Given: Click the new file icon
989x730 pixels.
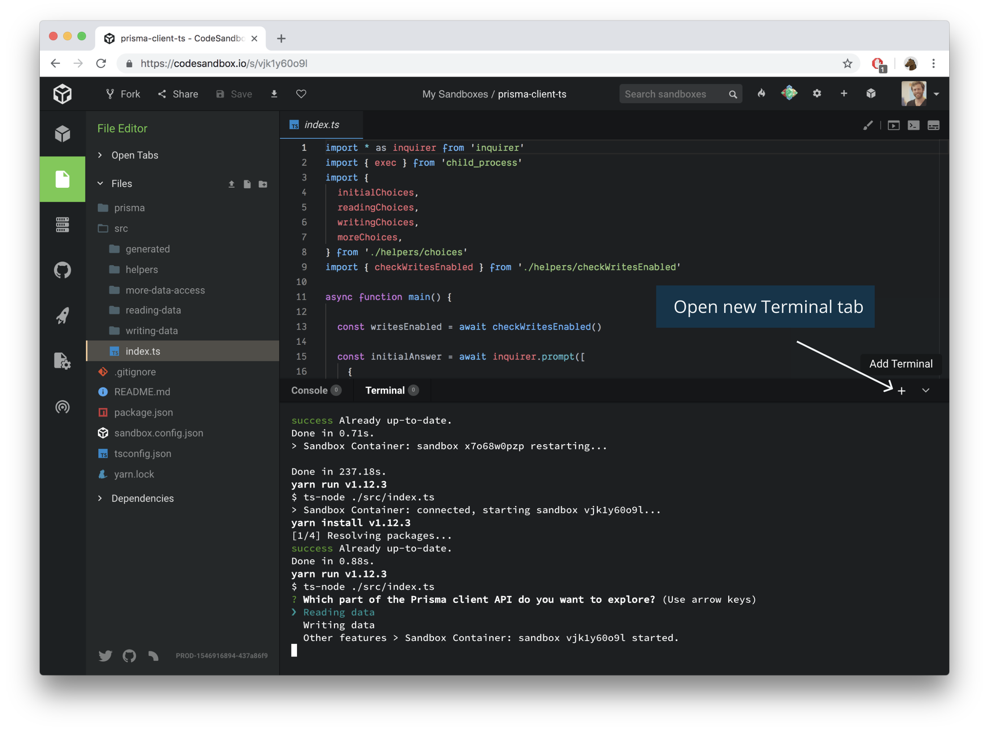Looking at the screenshot, I should 247,184.
